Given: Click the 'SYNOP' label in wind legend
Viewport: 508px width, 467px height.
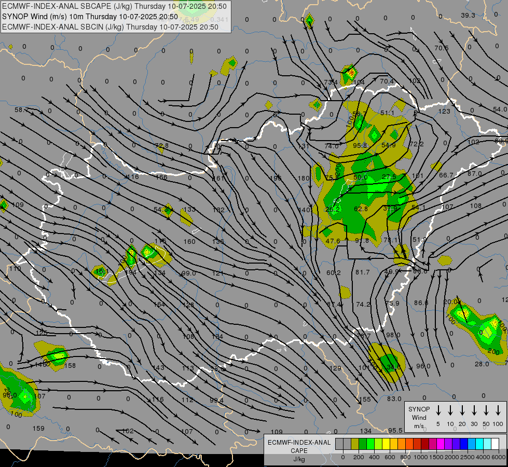Looking at the screenshot, I should coord(419,409).
